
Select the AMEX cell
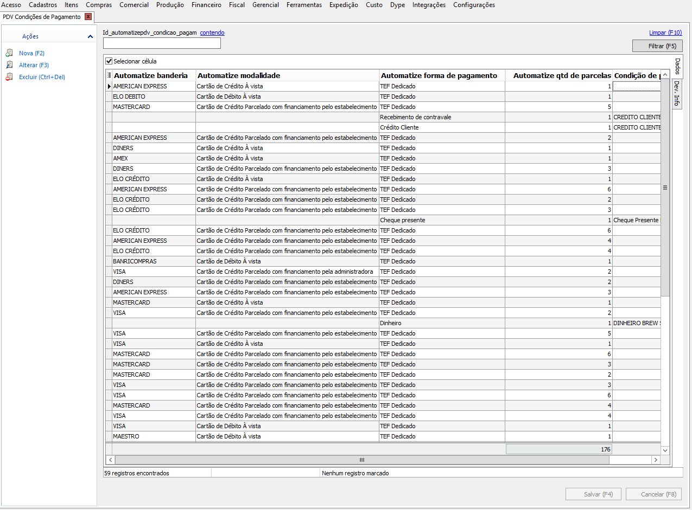point(154,158)
